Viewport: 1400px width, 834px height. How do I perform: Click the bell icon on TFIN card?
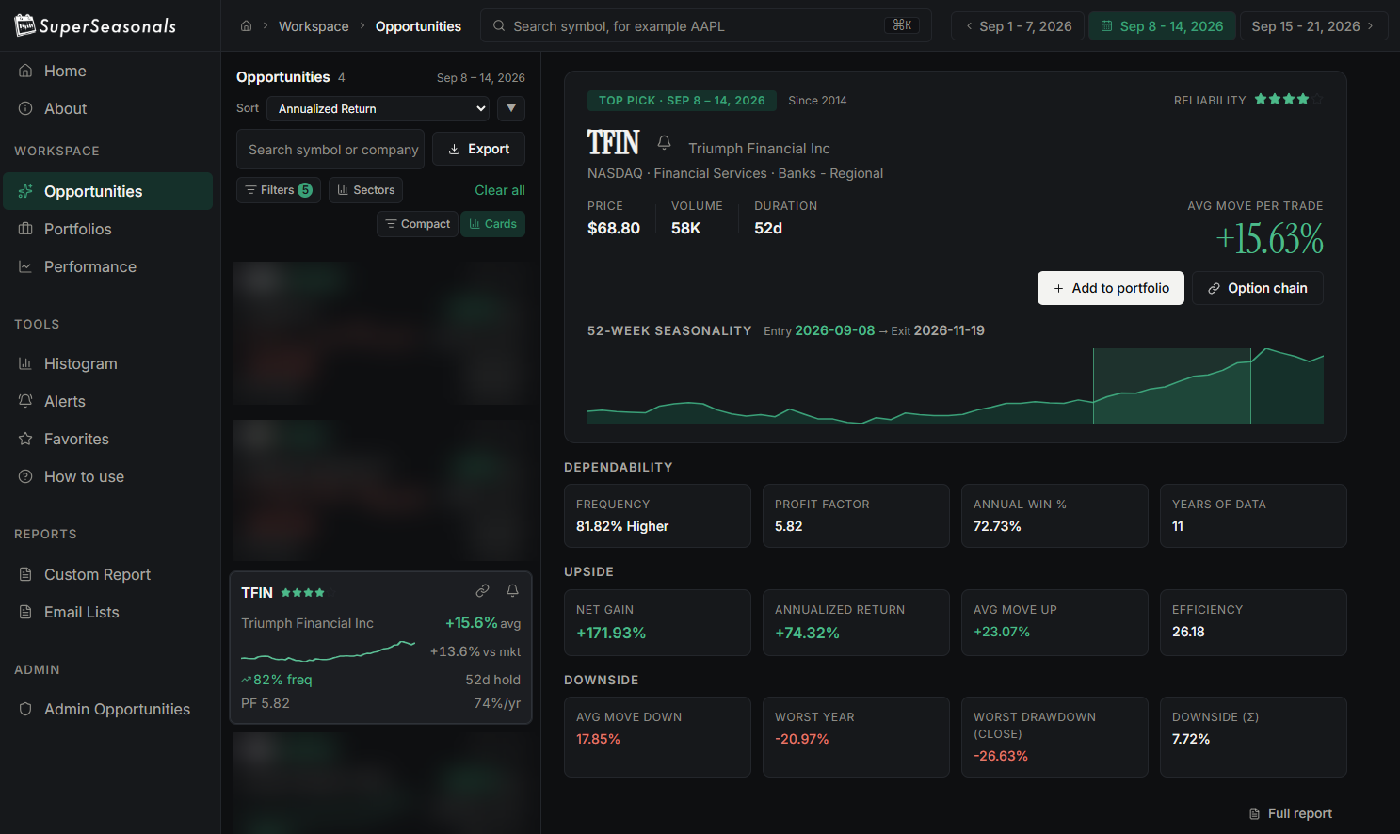tap(512, 591)
